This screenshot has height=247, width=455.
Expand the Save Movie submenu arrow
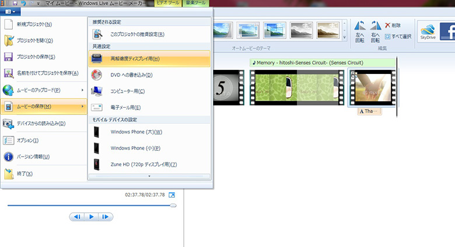(x=82, y=107)
